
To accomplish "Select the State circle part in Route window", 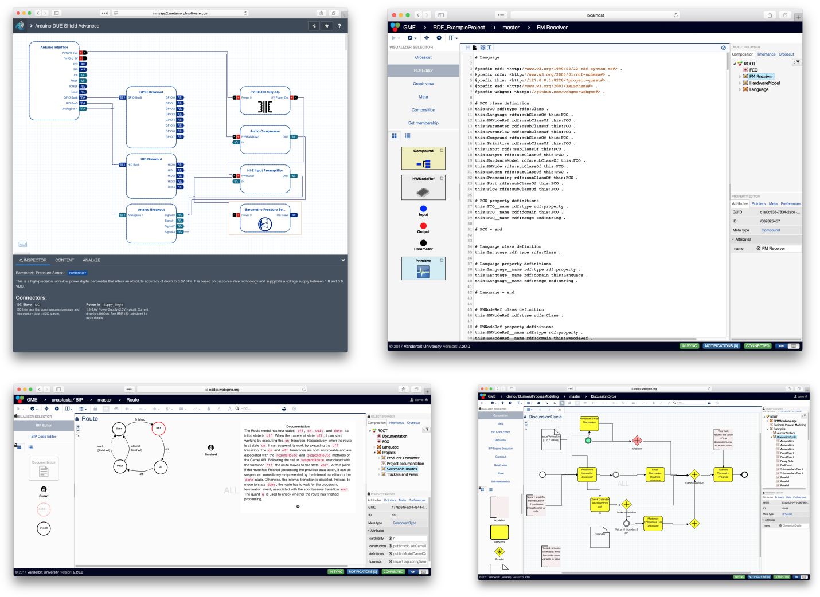I will tap(44, 528).
